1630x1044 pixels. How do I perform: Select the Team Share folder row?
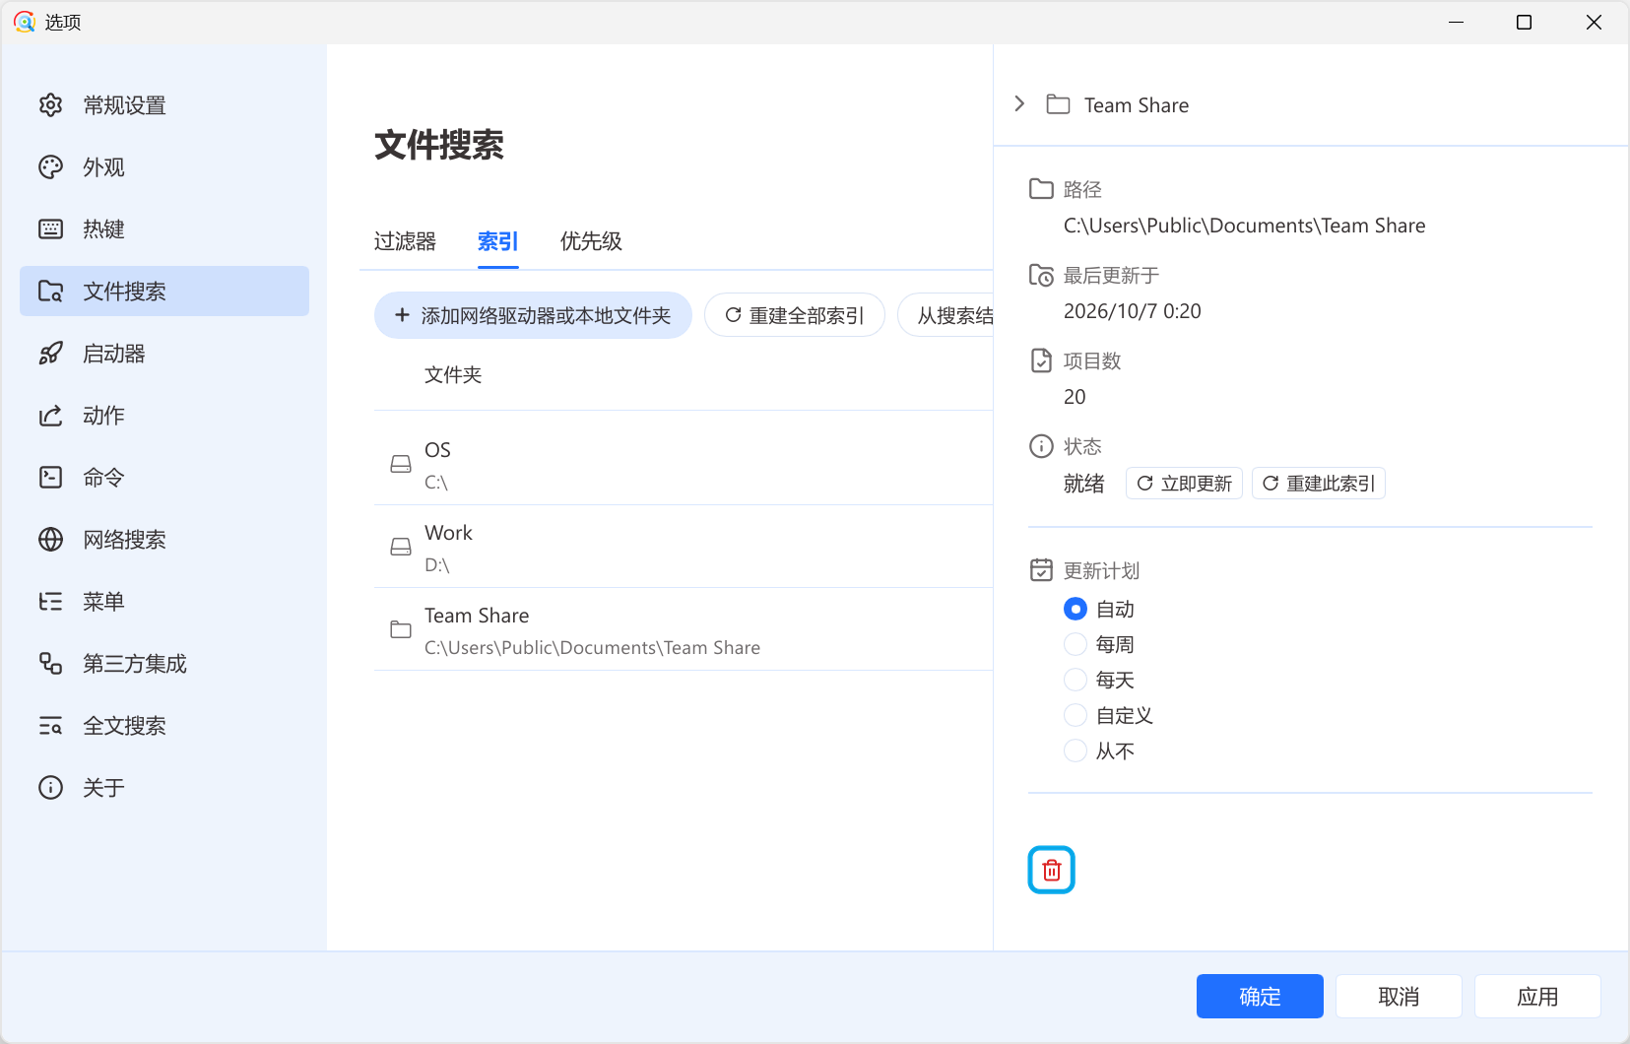pos(684,630)
